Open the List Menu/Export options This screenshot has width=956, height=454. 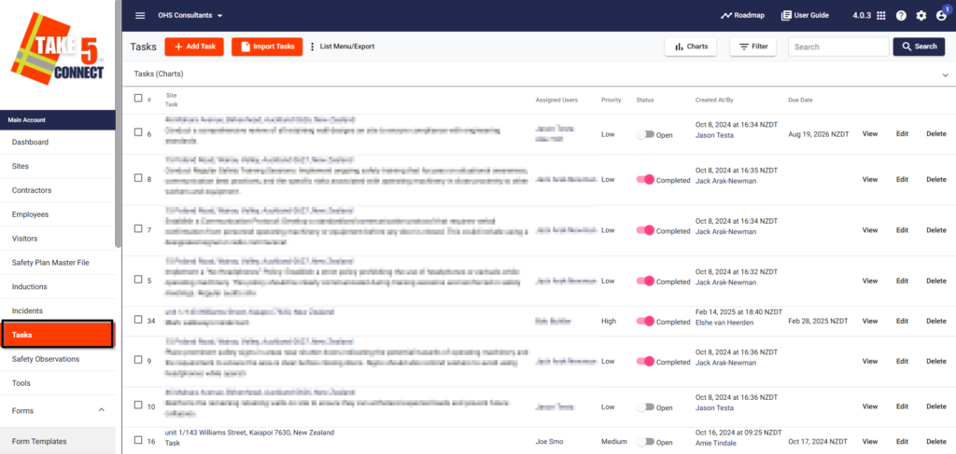(342, 47)
